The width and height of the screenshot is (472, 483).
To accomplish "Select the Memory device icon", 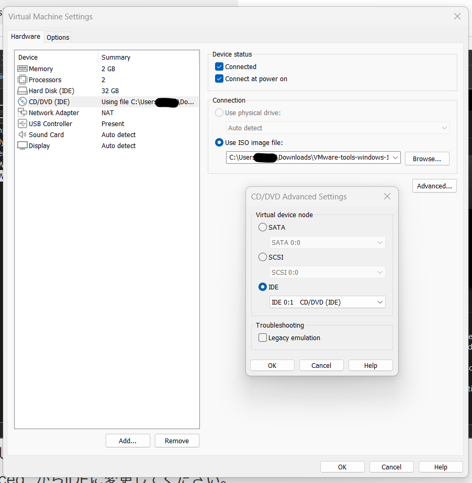I will pyautogui.click(x=23, y=69).
